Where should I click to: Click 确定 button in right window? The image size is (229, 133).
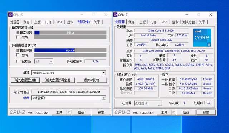[206, 112]
